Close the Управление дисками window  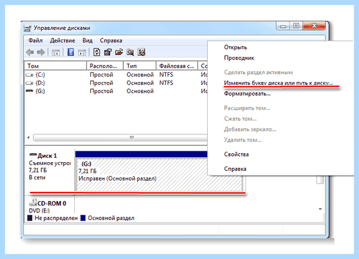click(314, 26)
